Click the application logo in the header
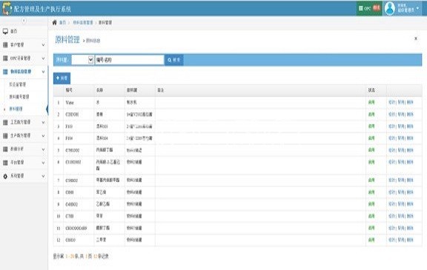The height and width of the screenshot is (270, 427). [x=7, y=8]
